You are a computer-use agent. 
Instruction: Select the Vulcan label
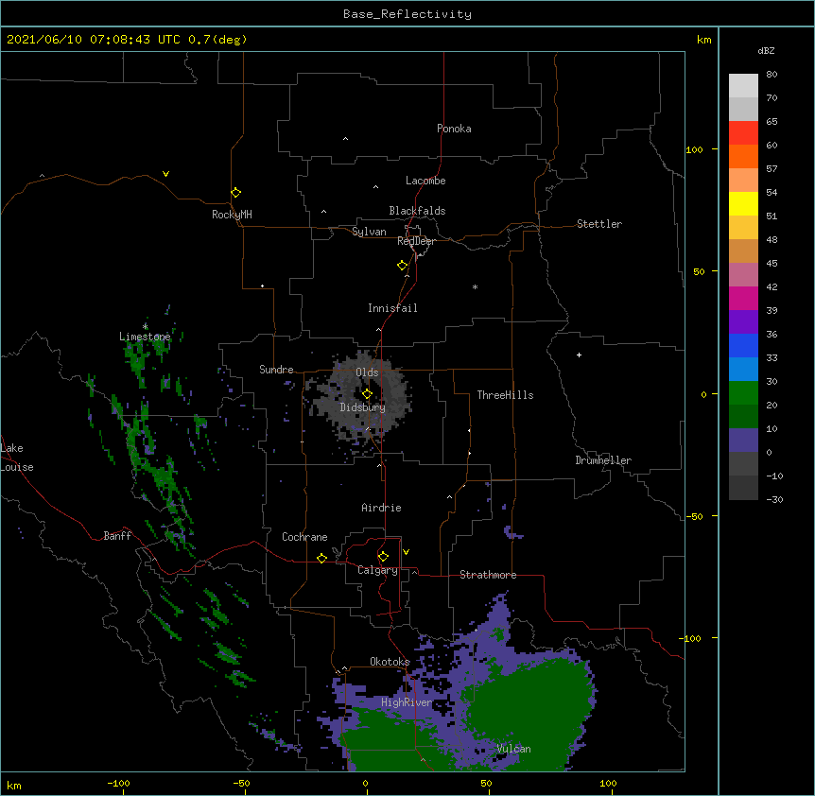513,749
